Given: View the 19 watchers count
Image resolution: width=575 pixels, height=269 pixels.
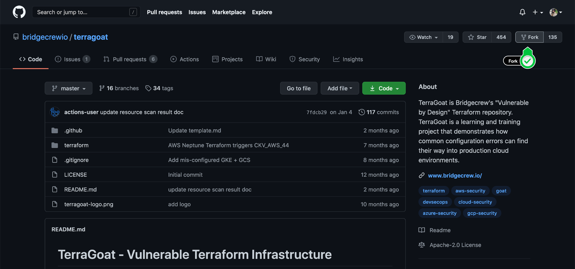Looking at the screenshot, I should [450, 37].
